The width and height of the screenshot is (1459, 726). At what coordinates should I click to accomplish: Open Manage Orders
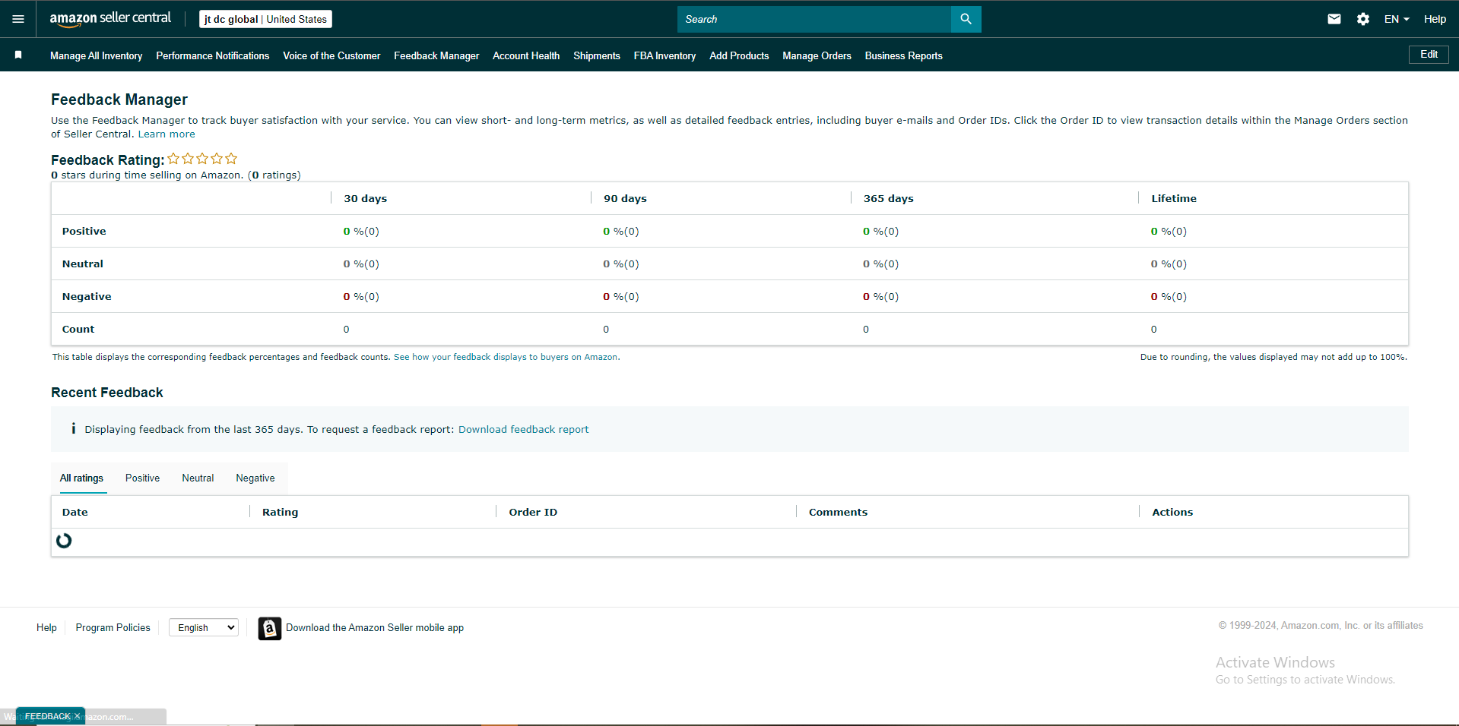[x=817, y=55]
